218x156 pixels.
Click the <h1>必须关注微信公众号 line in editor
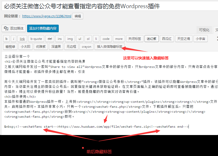click(x=45, y=61)
